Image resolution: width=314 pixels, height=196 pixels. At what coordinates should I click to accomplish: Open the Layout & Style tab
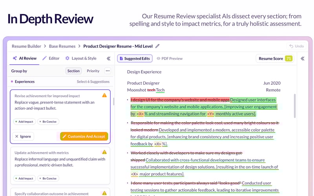[81, 58]
